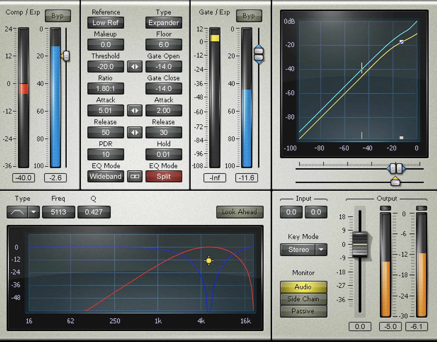Open the Key Mode dropdown showing Stereo
Image resolution: width=437 pixels, height=342 pixels.
pos(322,250)
